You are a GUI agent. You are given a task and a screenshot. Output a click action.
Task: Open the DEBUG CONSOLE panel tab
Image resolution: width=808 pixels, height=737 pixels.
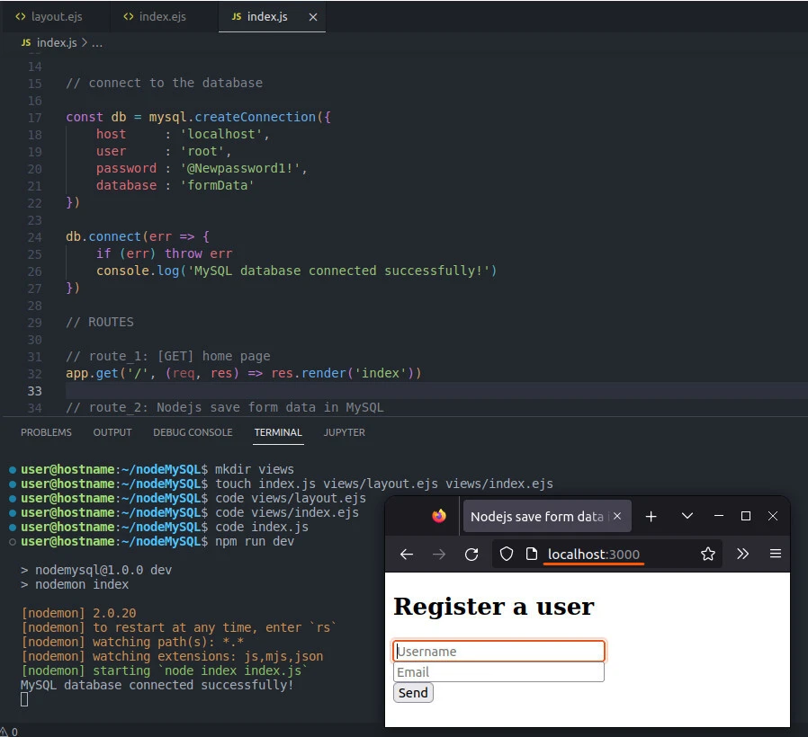(x=193, y=432)
